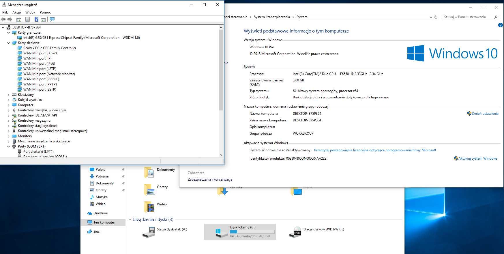This screenshot has width=504, height=254.
Task: Click Dysk lokalny (C:) usage bar
Action: [252, 232]
